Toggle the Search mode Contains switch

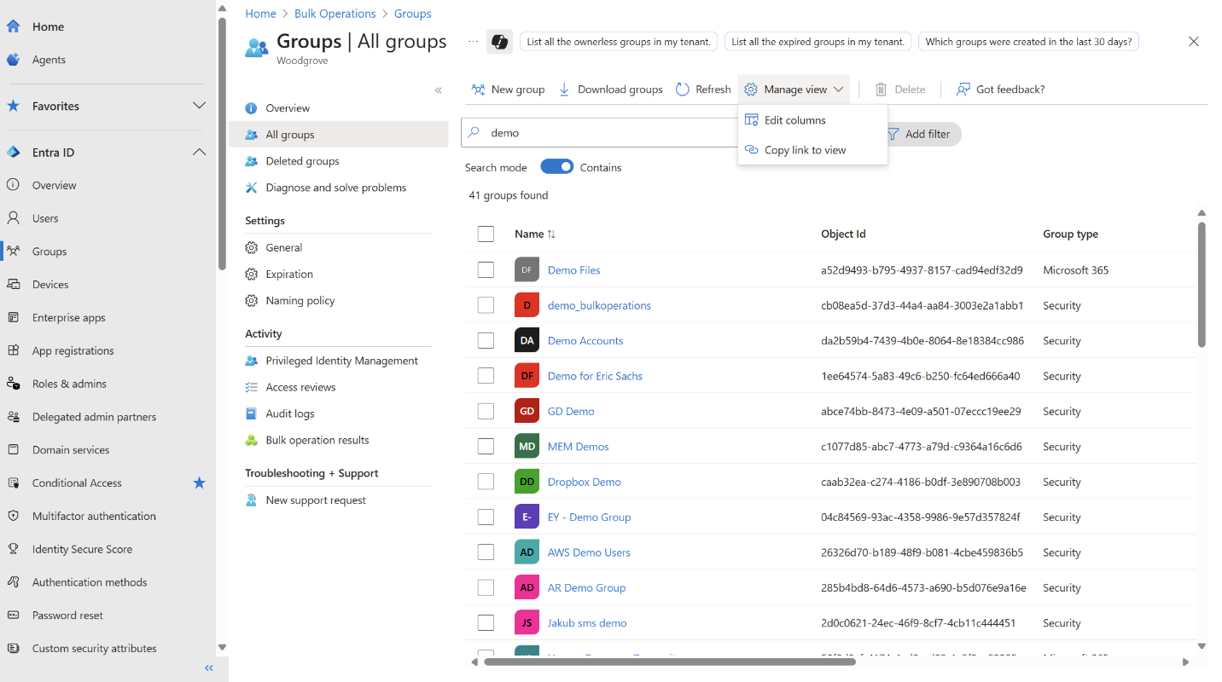tap(556, 167)
